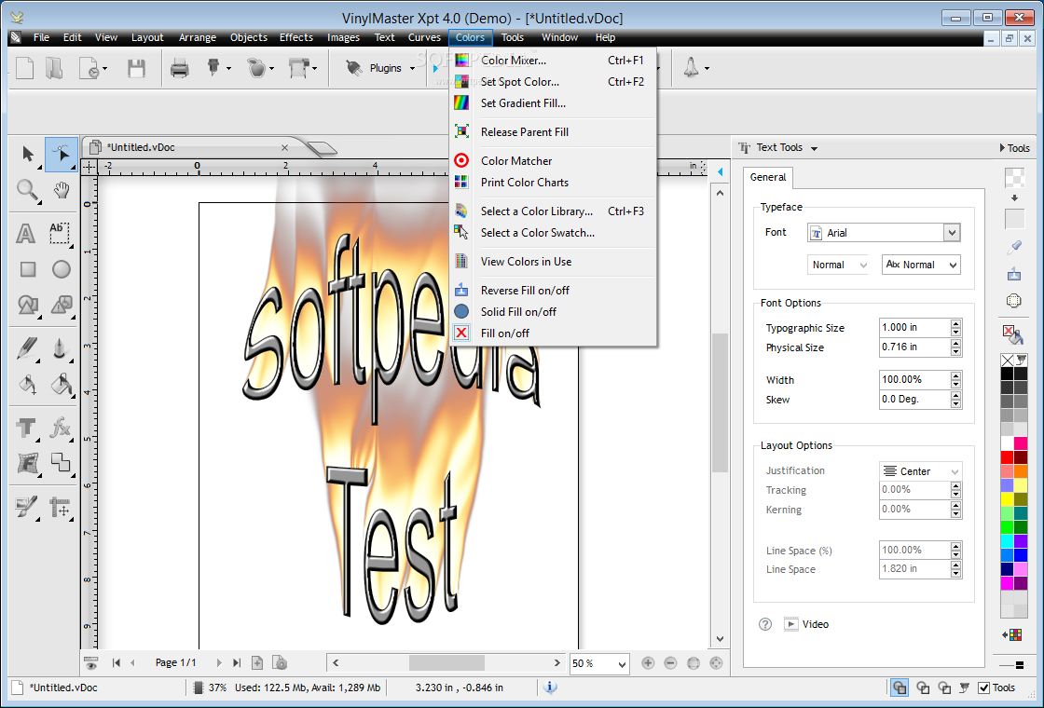The image size is (1044, 708).
Task: Click the info icon in status bar
Action: 550,688
